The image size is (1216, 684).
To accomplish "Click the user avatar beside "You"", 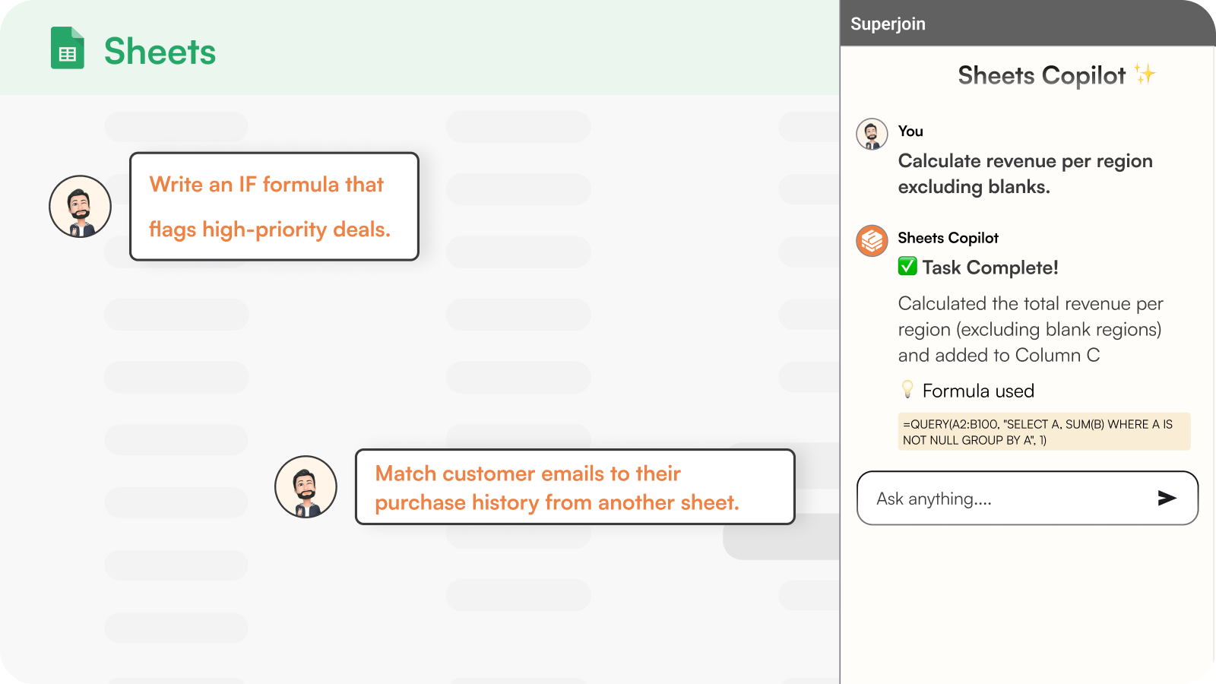I will 872,135.
